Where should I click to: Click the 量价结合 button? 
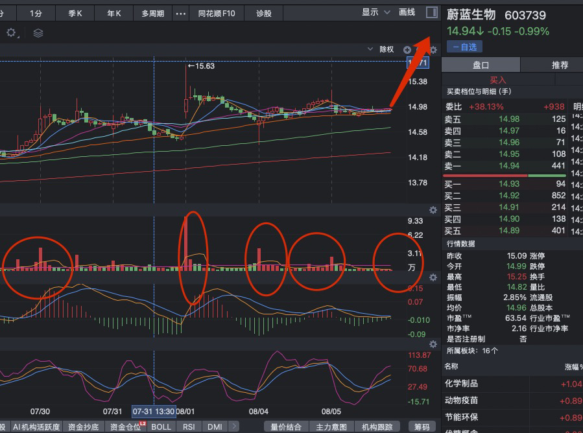tap(285, 427)
